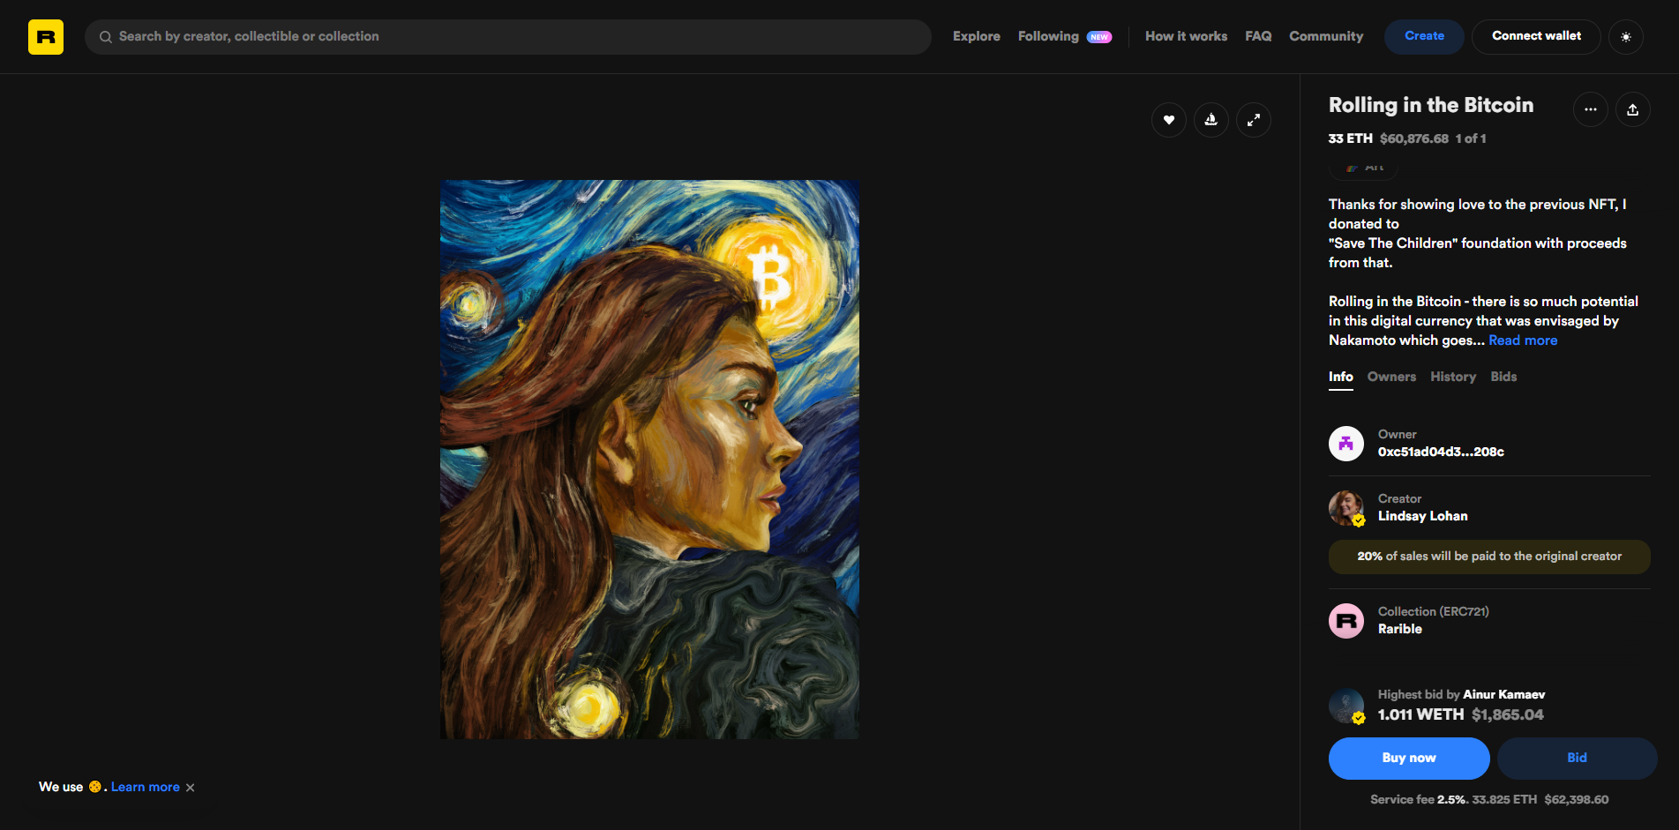Viewport: 1679px width, 830px height.
Task: Open the Explore page
Action: 977,36
